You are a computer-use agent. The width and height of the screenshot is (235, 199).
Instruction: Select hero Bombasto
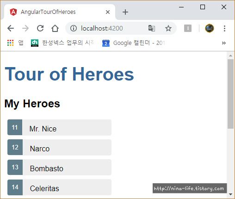click(x=59, y=167)
